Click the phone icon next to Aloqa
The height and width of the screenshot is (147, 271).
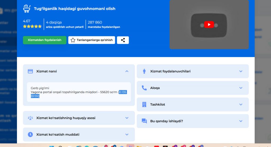[144, 88]
